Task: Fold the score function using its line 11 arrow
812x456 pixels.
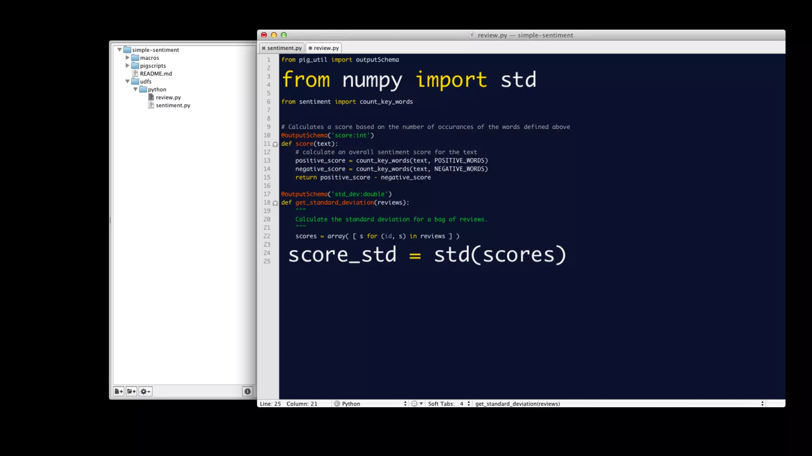Action: (x=275, y=144)
